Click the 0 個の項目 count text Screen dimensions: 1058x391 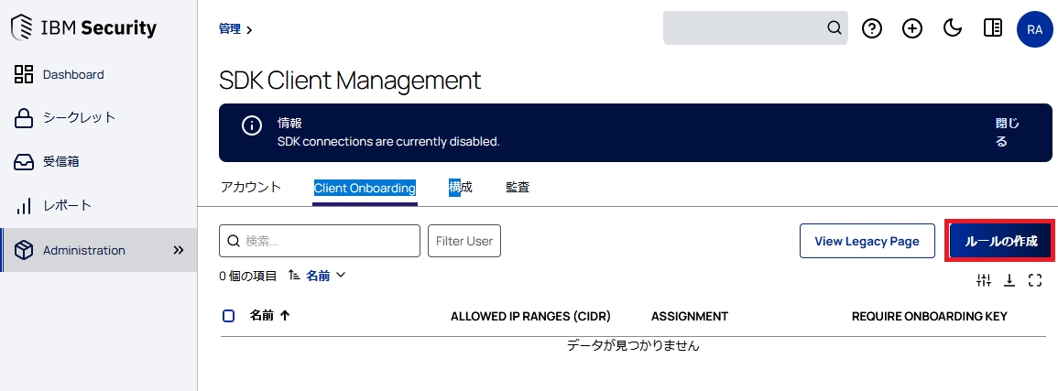coord(247,275)
